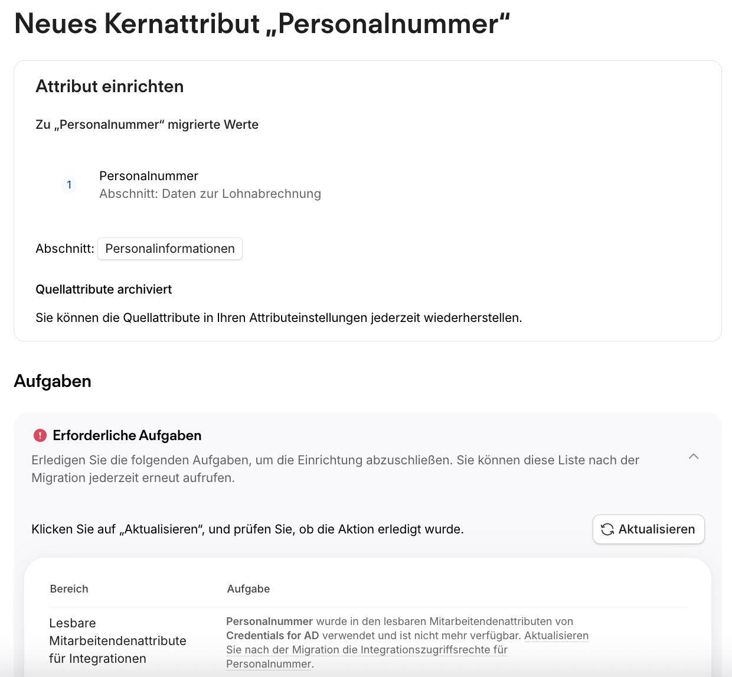Open the link to update Integrationszugriffsrechte
This screenshot has height=677, width=732.
[x=407, y=650]
